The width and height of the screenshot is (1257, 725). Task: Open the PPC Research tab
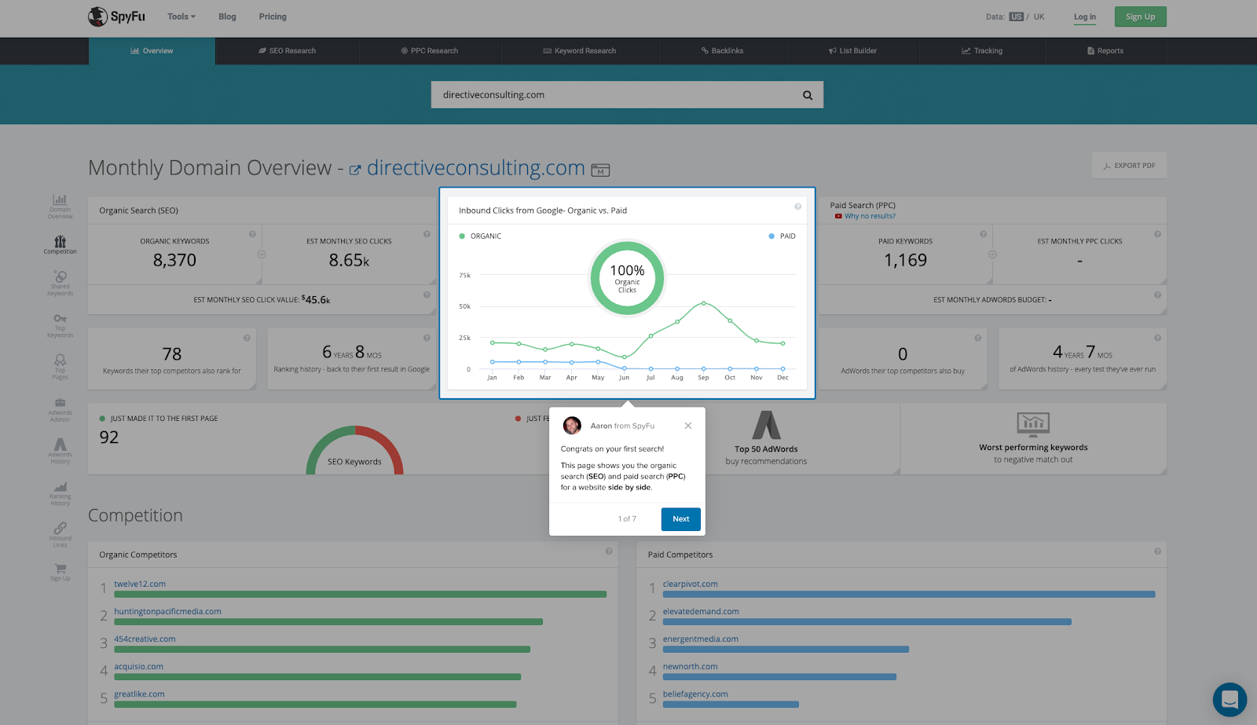430,51
